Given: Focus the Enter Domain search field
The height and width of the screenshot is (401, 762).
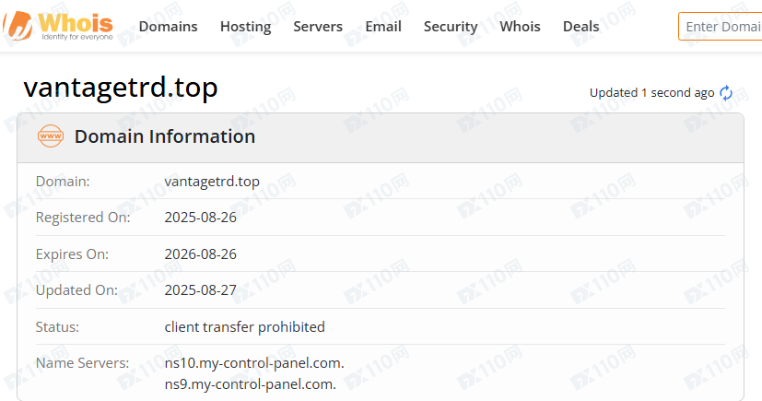Looking at the screenshot, I should (x=721, y=27).
